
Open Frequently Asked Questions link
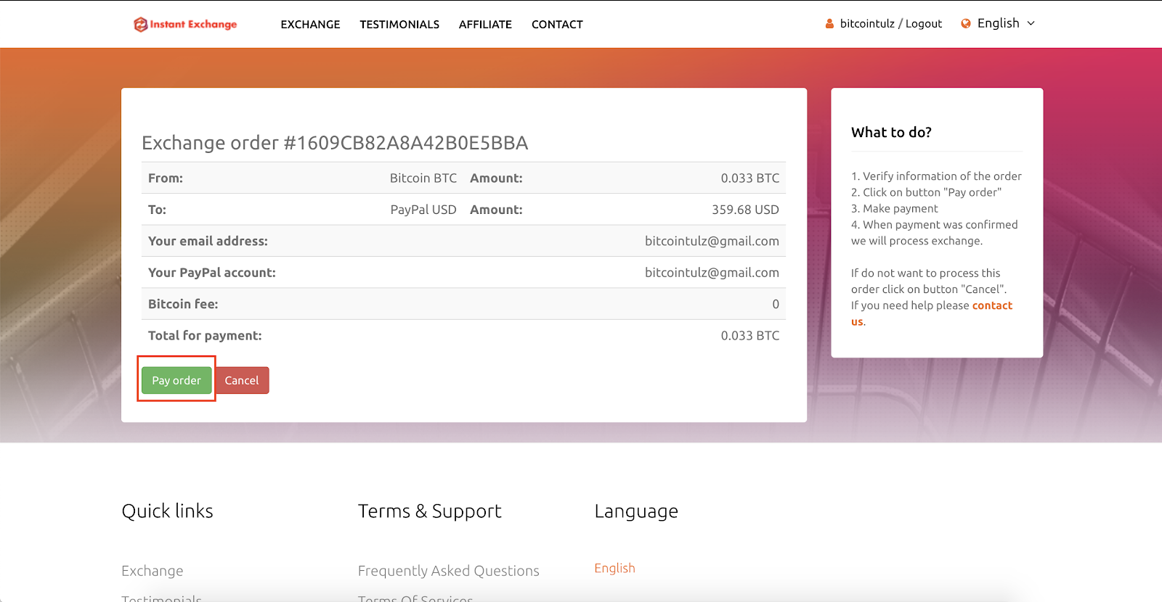click(449, 571)
